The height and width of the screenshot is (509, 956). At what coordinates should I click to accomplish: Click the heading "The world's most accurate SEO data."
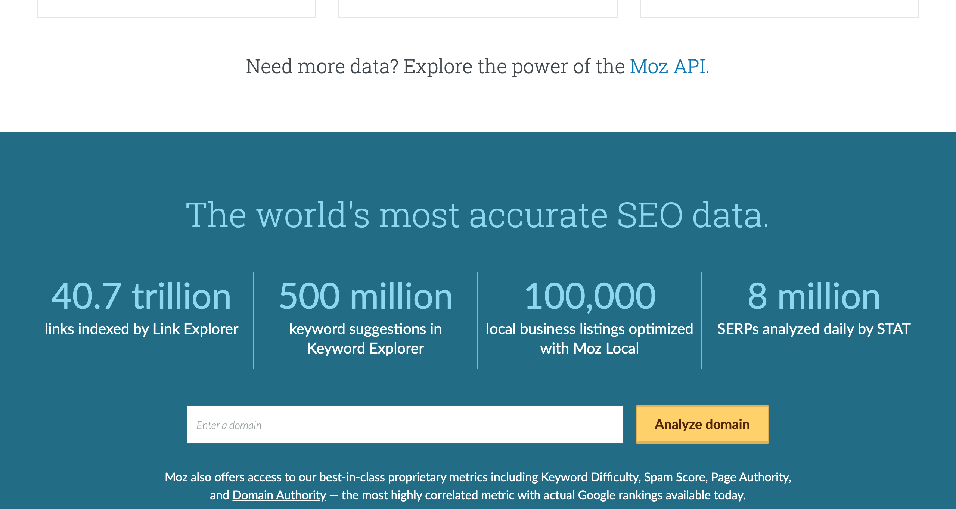click(478, 215)
